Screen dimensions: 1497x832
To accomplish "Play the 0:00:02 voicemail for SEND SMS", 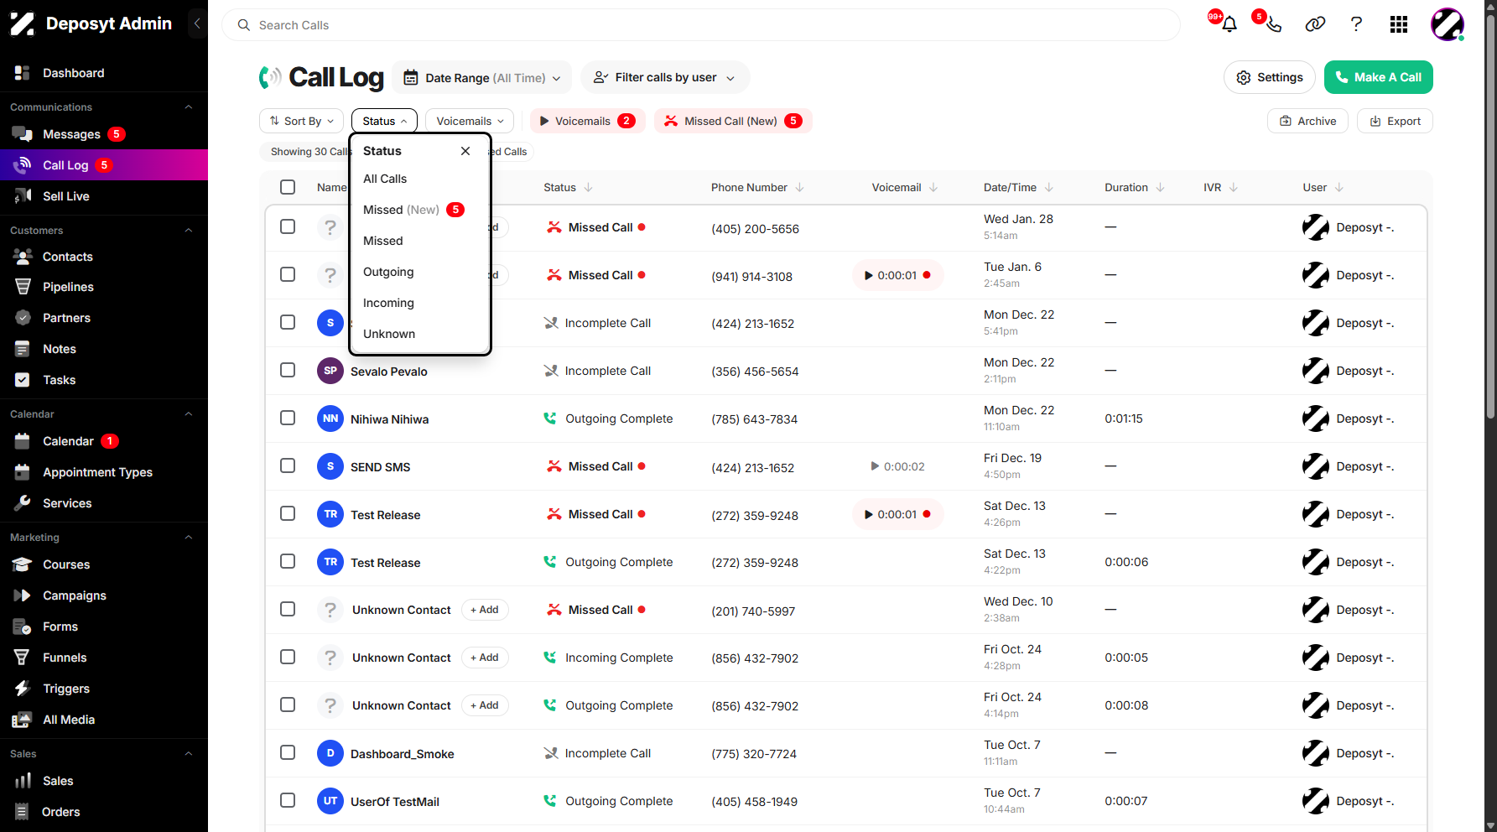I will [x=897, y=466].
